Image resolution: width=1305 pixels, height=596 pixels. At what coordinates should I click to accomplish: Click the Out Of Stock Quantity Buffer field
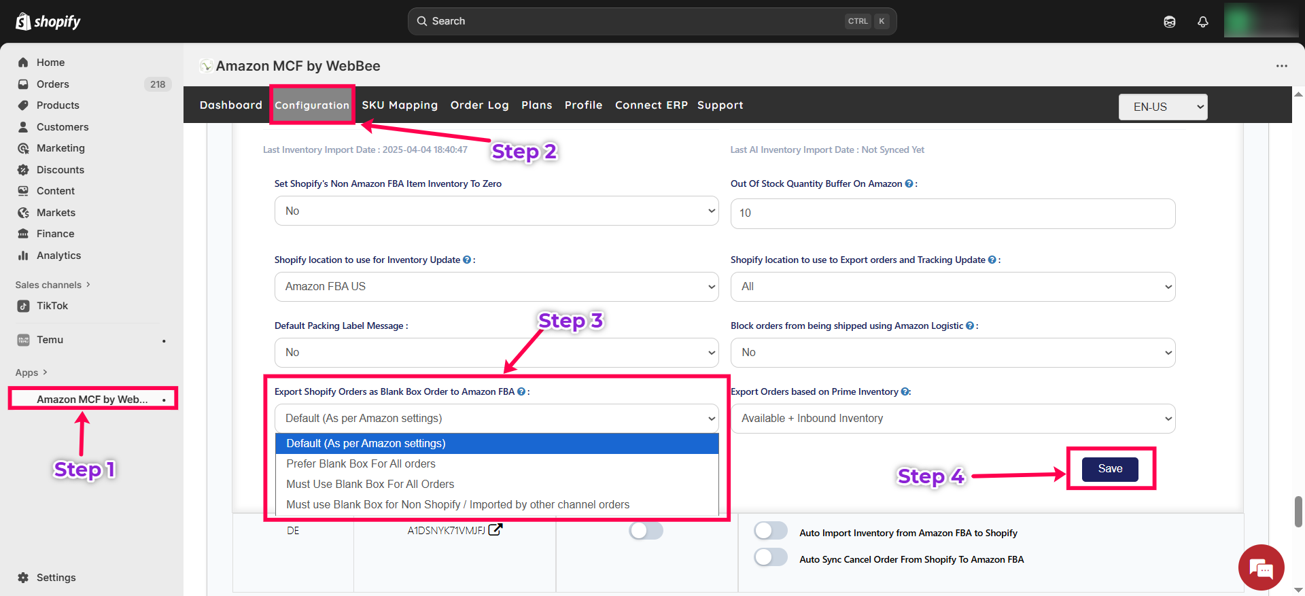click(952, 213)
